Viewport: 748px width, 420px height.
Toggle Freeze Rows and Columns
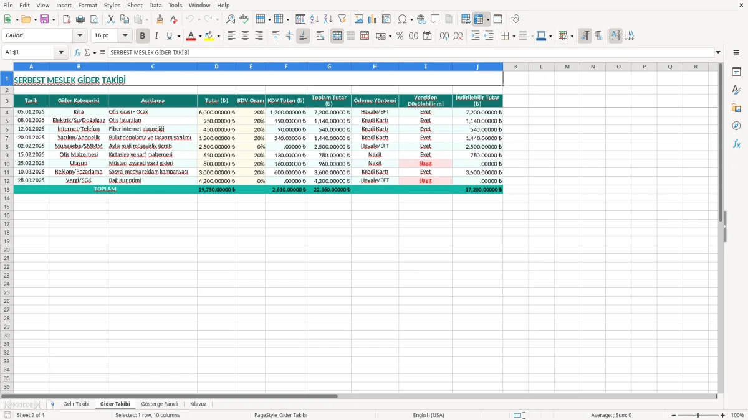[479, 19]
